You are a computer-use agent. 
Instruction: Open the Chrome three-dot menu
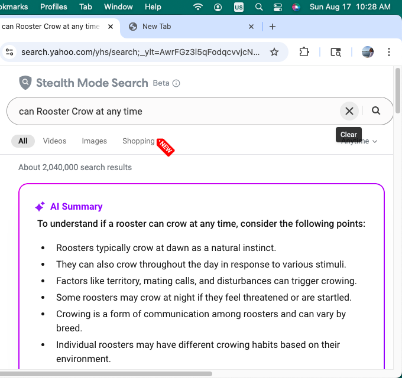pos(389,52)
